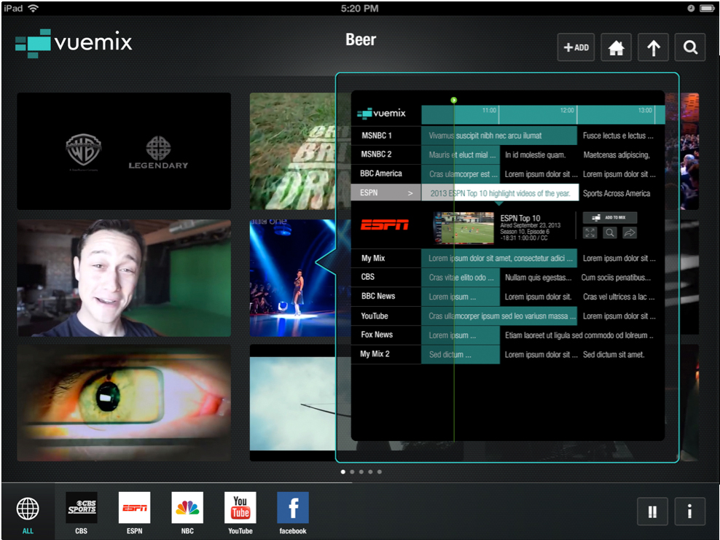Click the green current-time marker on timeline

(x=454, y=100)
